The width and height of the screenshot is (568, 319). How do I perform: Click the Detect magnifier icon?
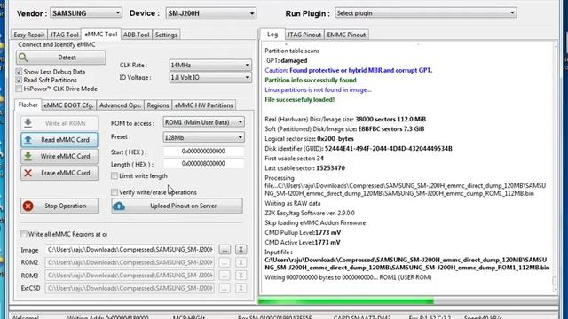[x=23, y=58]
